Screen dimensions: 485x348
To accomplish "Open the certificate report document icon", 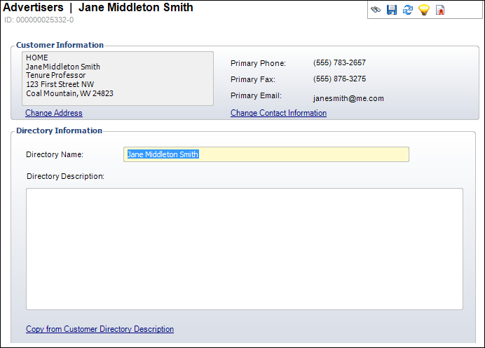I will 440,10.
